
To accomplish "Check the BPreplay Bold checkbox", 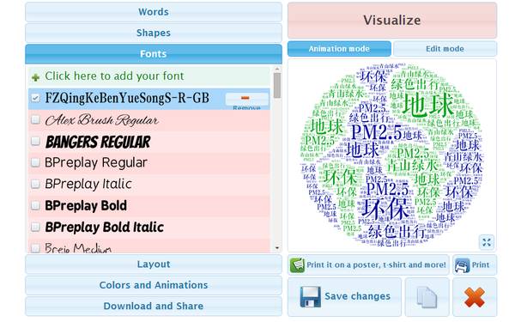I will click(35, 205).
